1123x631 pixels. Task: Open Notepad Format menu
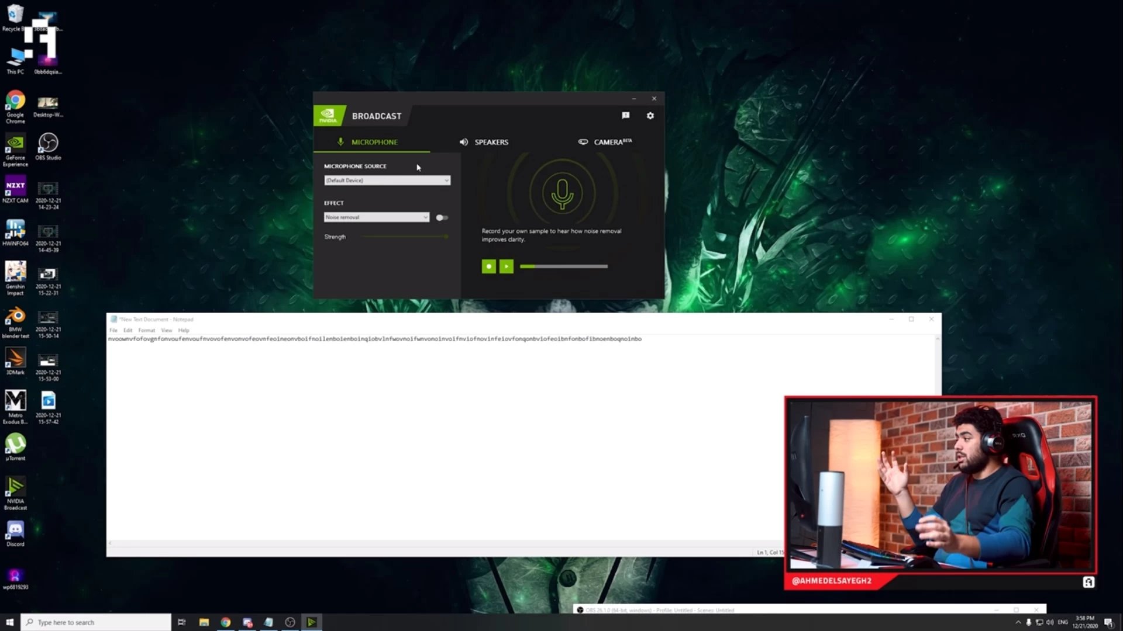click(146, 330)
